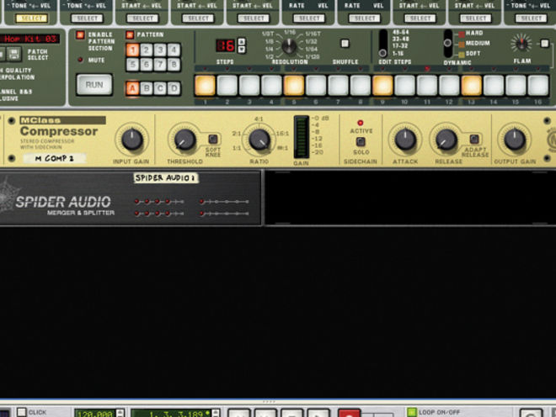This screenshot has width=556, height=417.
Task: Click the compressor Release knob
Action: [x=446, y=140]
